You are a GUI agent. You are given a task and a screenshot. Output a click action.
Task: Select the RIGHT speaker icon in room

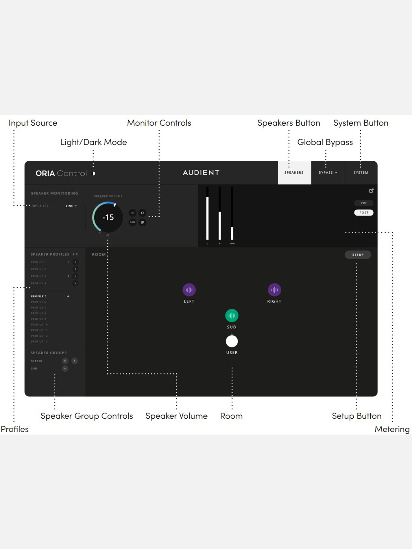click(274, 290)
